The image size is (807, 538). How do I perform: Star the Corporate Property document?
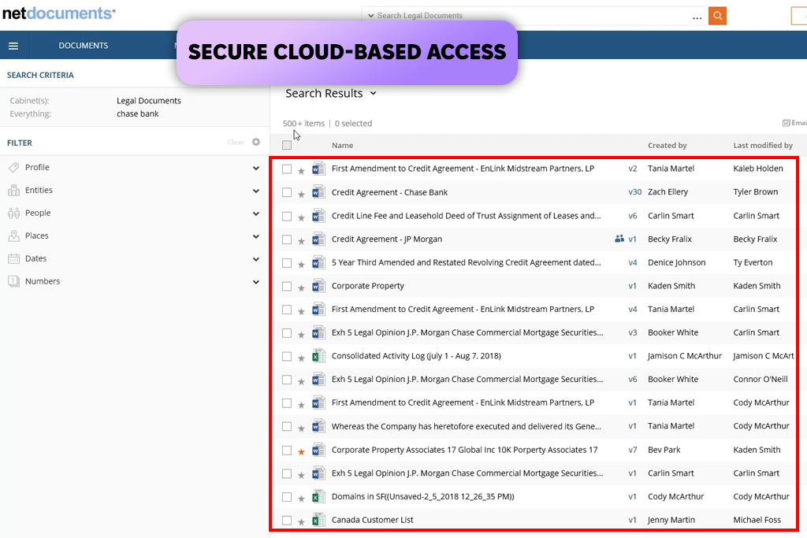(302, 288)
